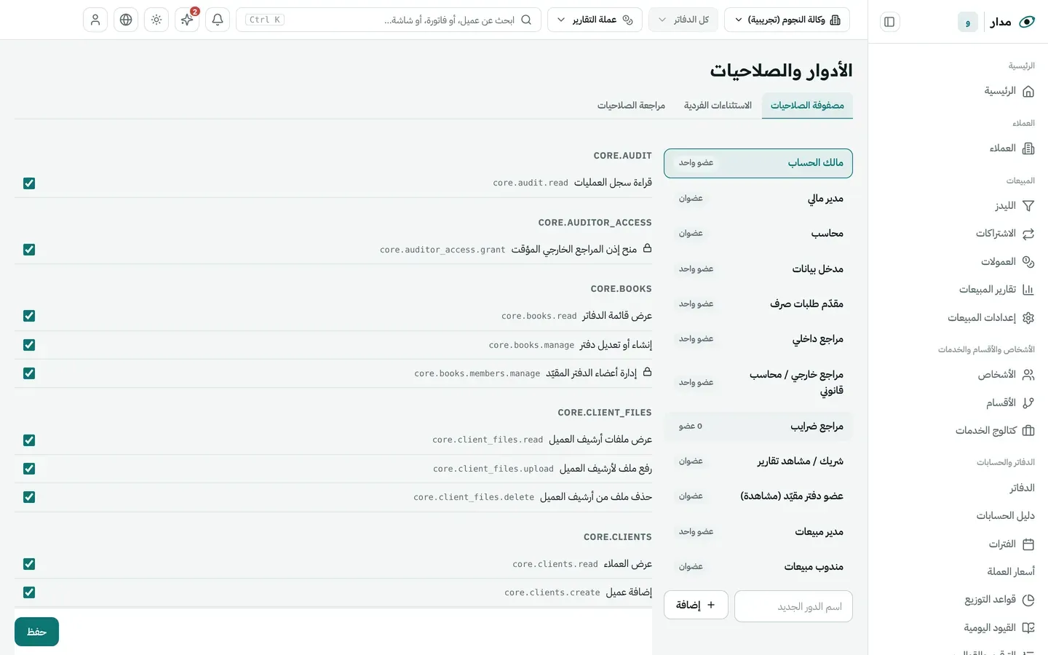Viewport: 1048px width, 655px height.
Task: Open الأشخاص people item
Action: click(1006, 375)
